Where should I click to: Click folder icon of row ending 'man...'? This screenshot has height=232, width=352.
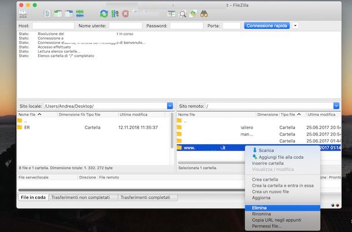click(x=179, y=134)
